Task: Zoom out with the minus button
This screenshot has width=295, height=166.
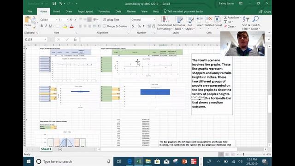Action: point(238,154)
